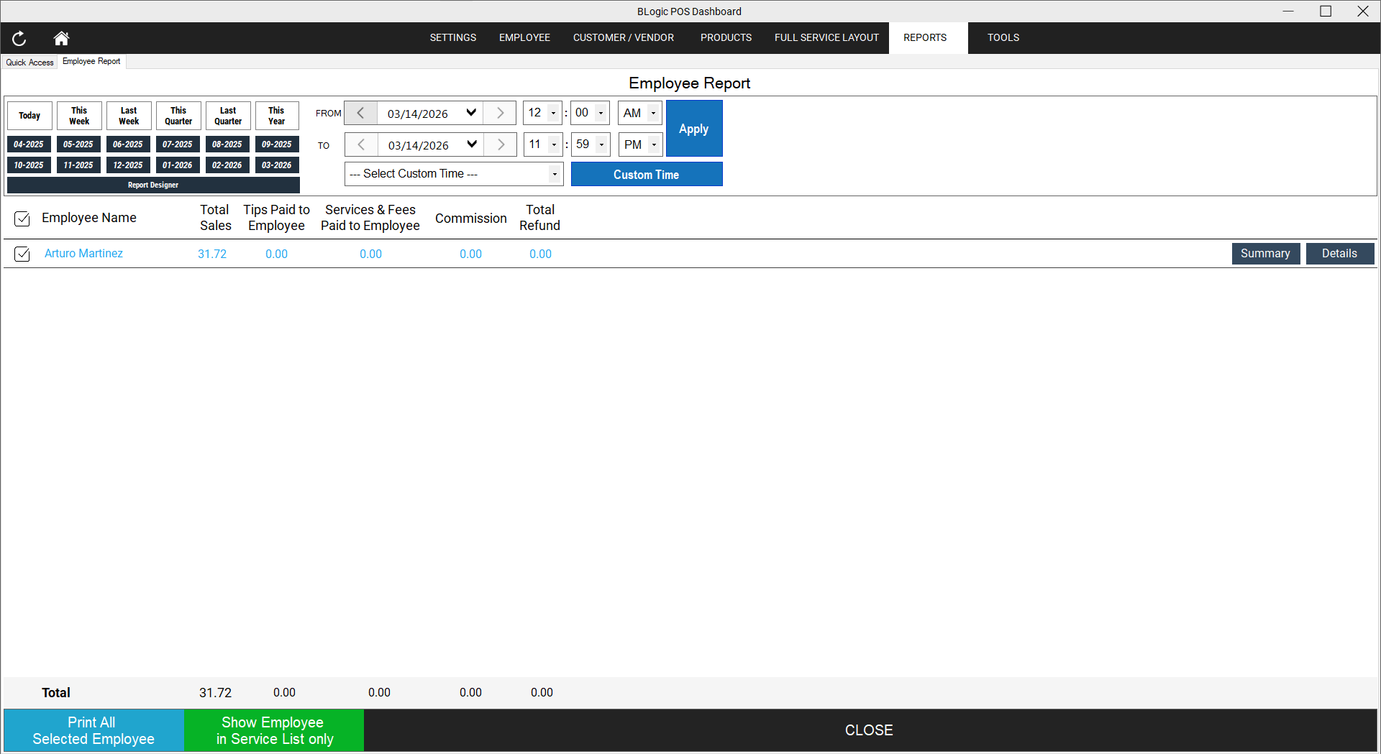Image resolution: width=1381 pixels, height=754 pixels.
Task: Click the Arturo Martinez employee name link
Action: click(83, 253)
